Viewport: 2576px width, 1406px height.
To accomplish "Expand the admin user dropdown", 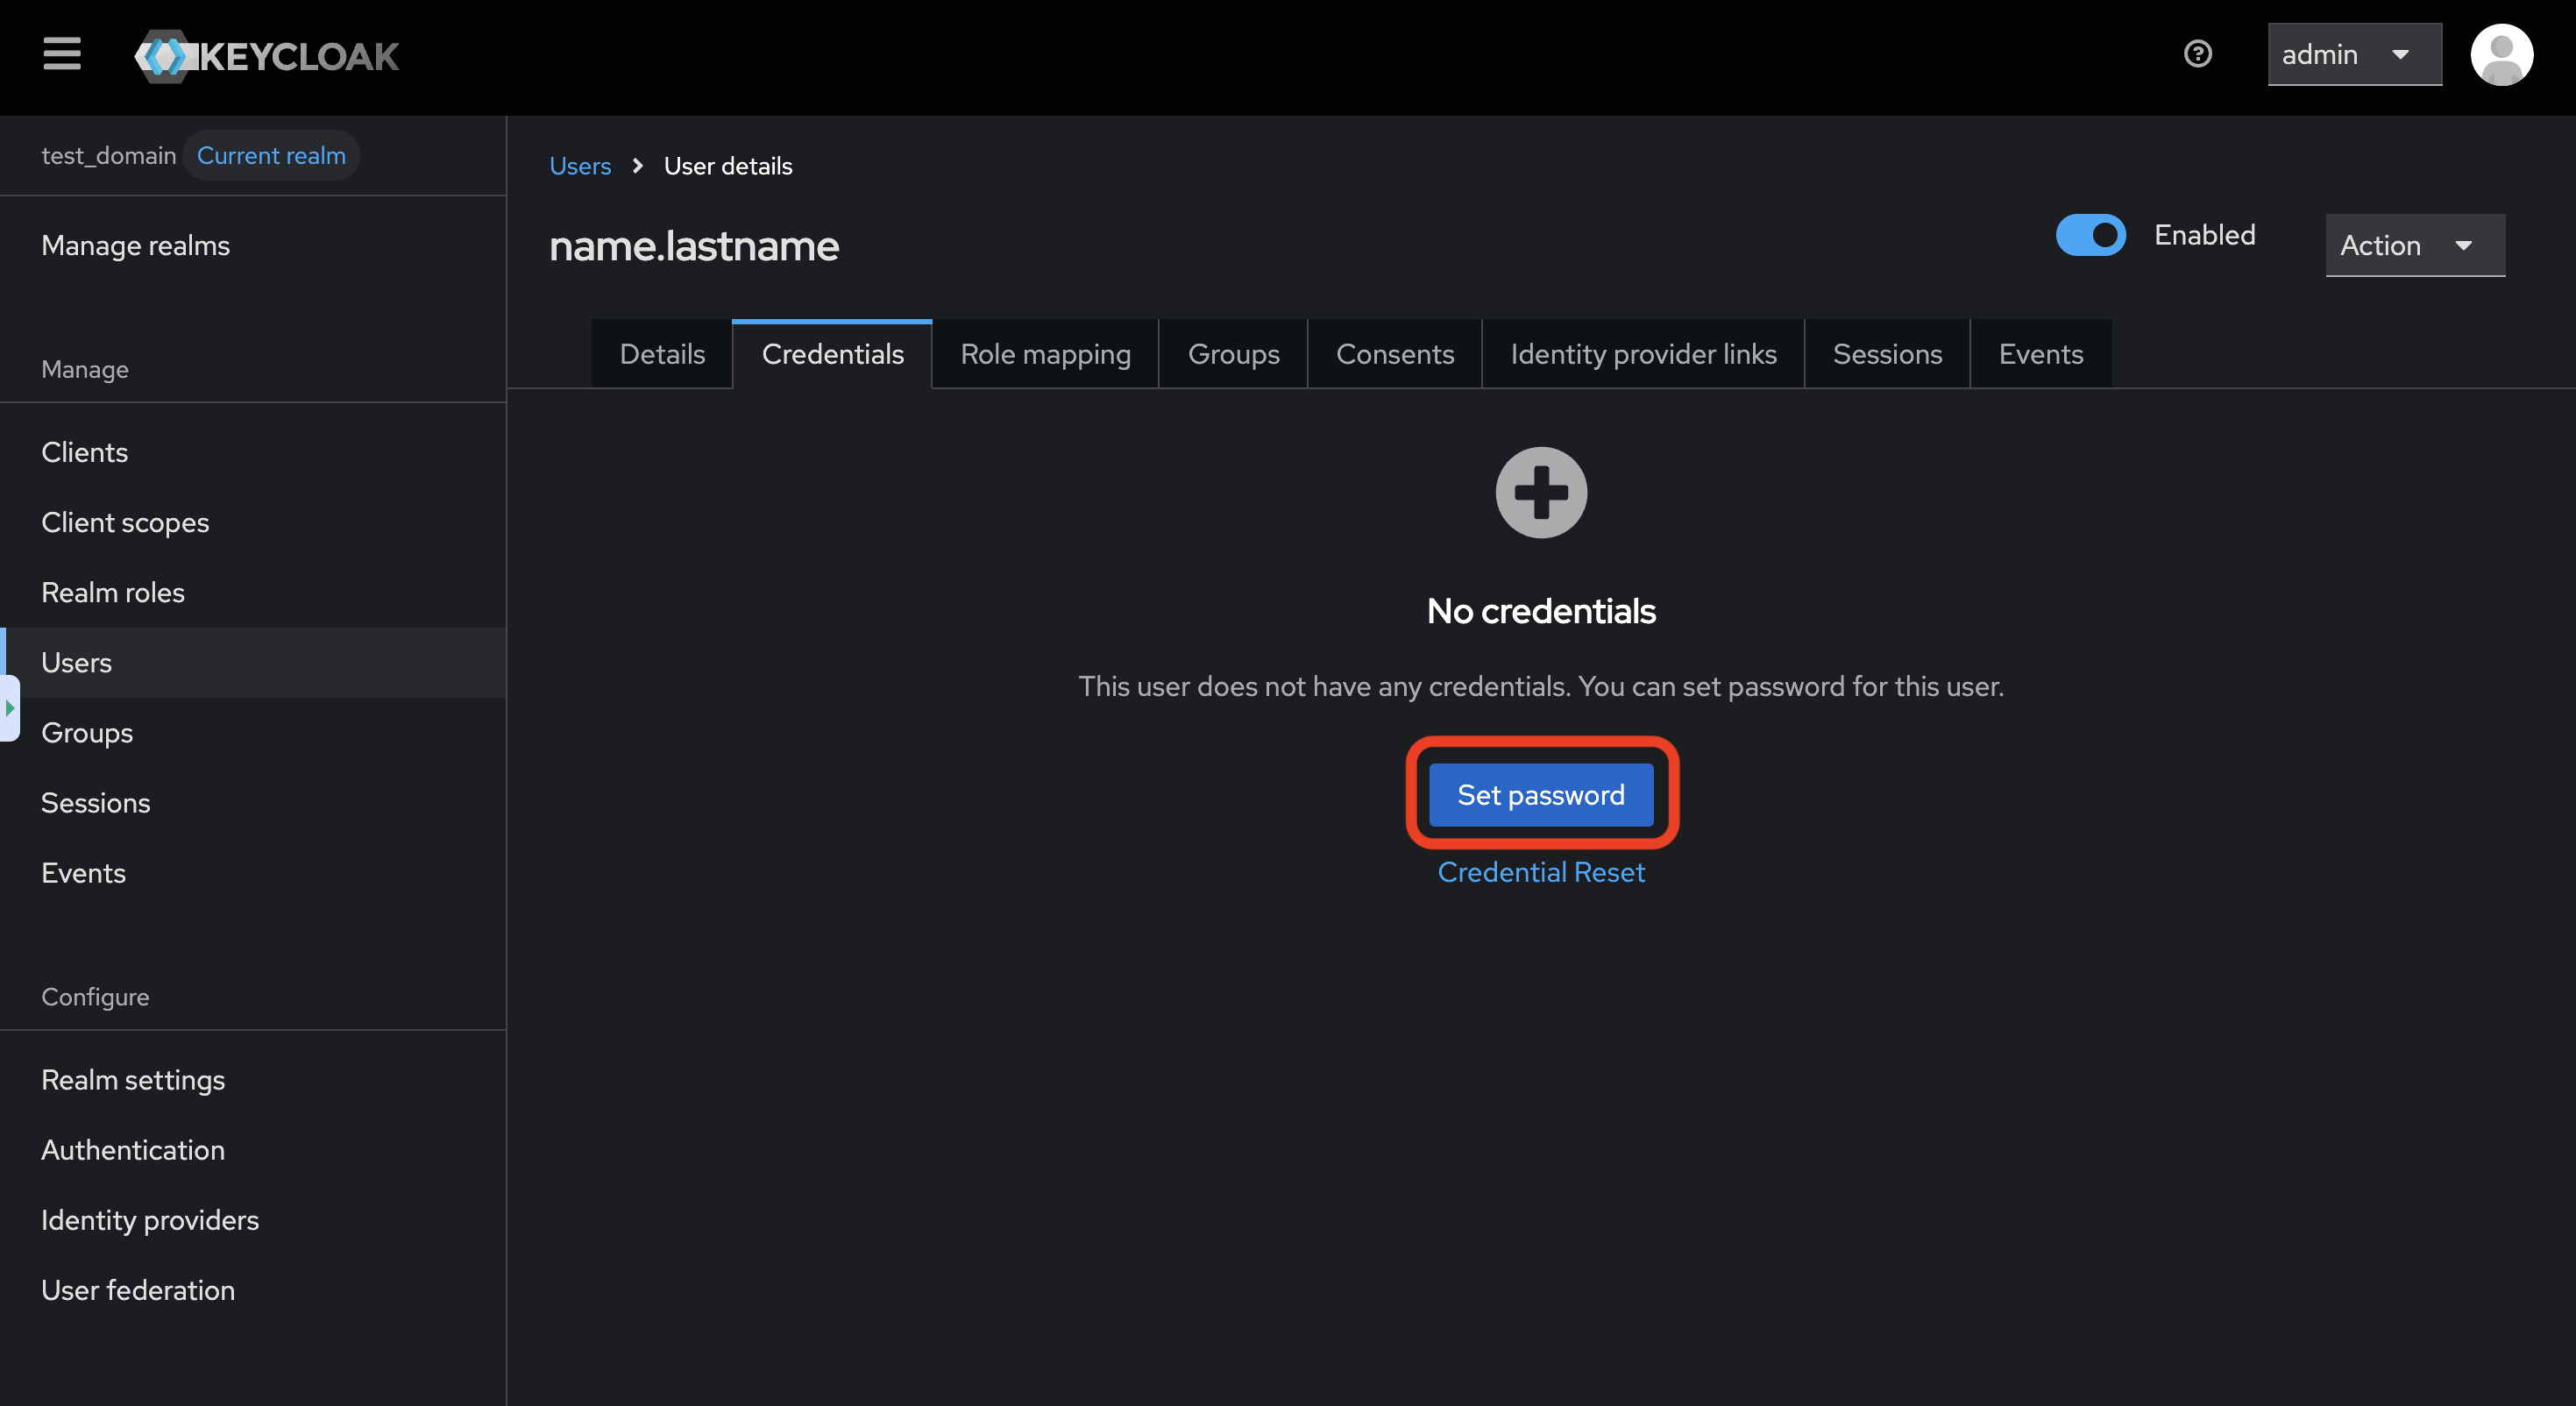I will 2353,55.
